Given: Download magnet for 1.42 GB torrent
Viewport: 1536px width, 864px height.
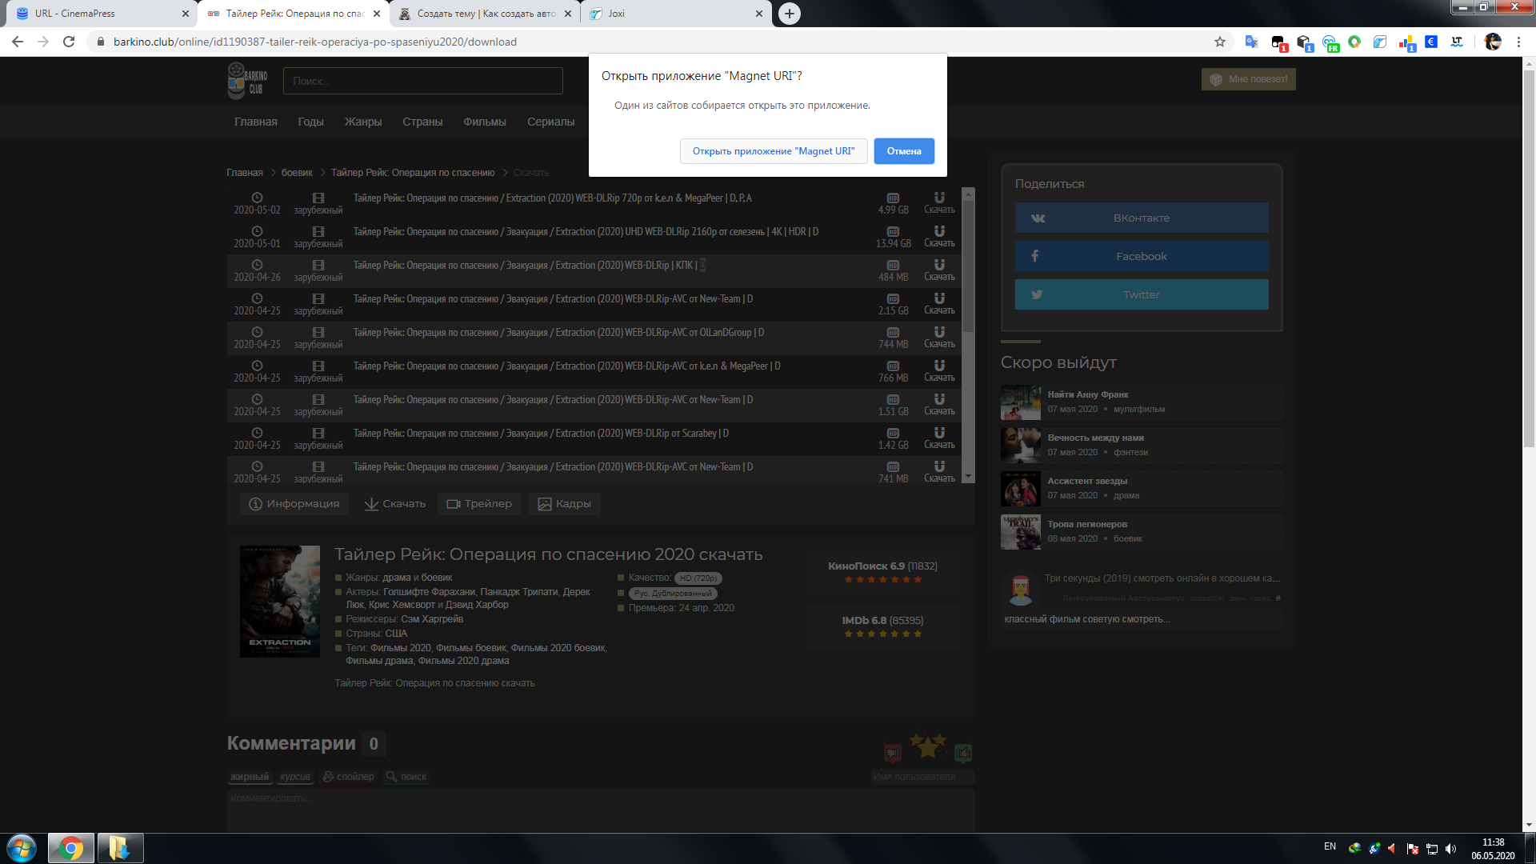Looking at the screenshot, I should 939,438.
